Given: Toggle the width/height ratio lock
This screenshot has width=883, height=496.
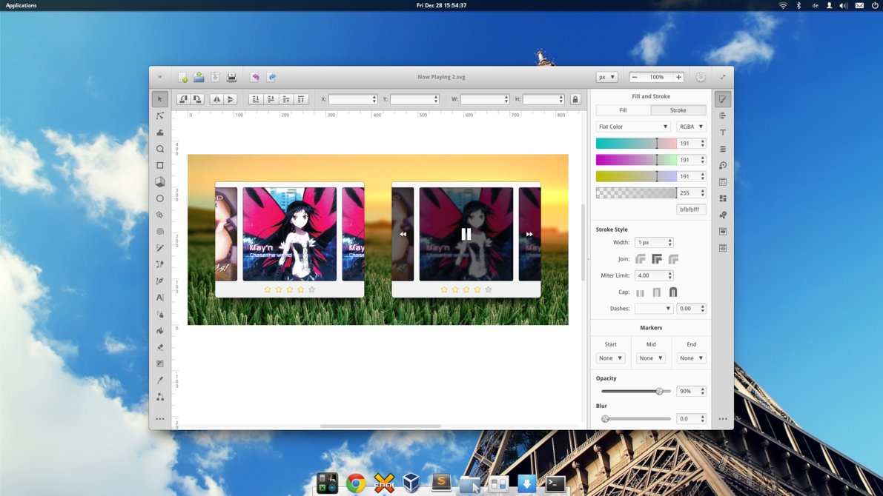Looking at the screenshot, I should click(x=575, y=99).
